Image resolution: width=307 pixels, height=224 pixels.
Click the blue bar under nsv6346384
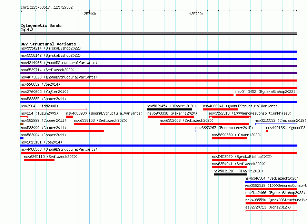coord(271,182)
